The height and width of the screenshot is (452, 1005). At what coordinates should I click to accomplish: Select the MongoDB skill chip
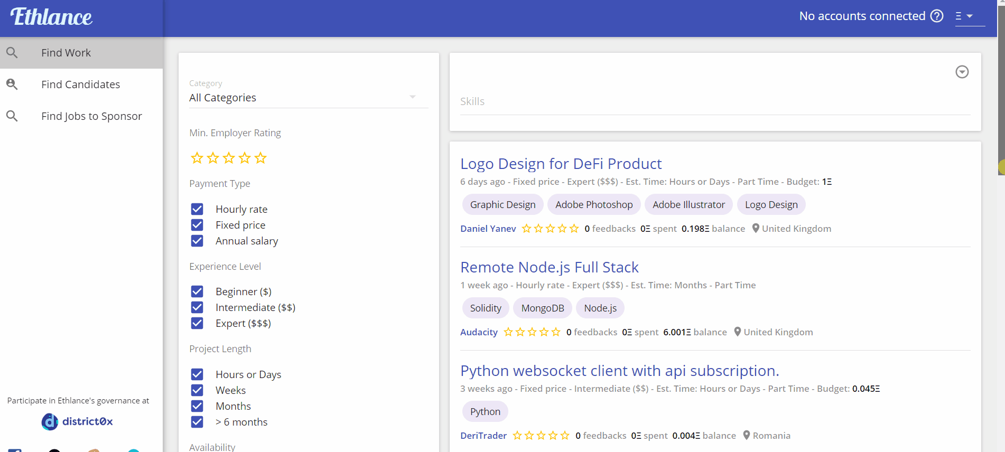pos(543,308)
